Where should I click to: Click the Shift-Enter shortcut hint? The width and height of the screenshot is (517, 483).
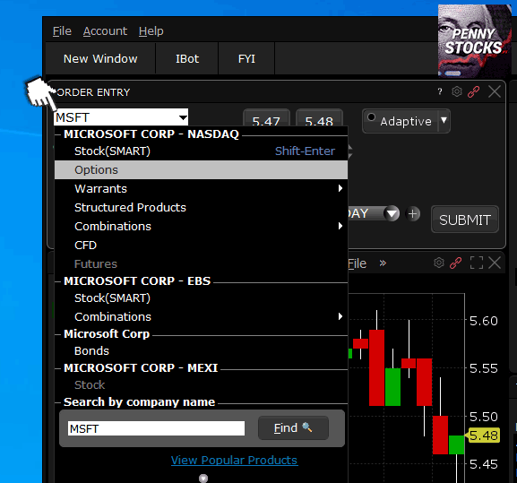pyautogui.click(x=305, y=151)
